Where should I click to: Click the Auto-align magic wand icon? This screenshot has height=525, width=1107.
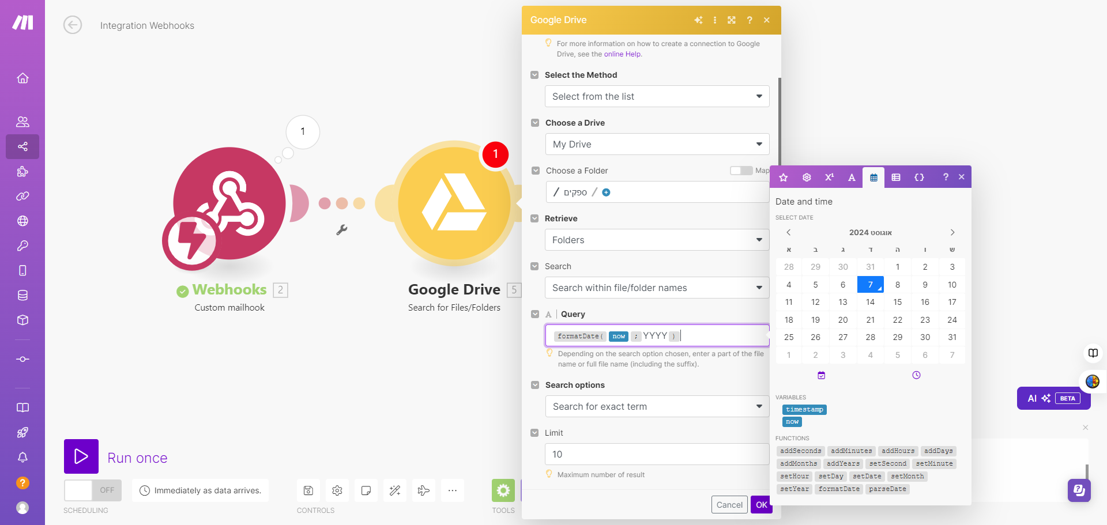click(x=395, y=490)
